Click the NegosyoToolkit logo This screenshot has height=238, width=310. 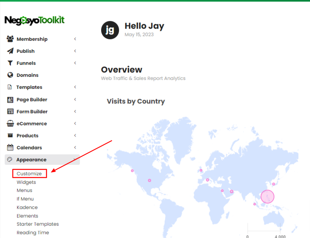34,21
